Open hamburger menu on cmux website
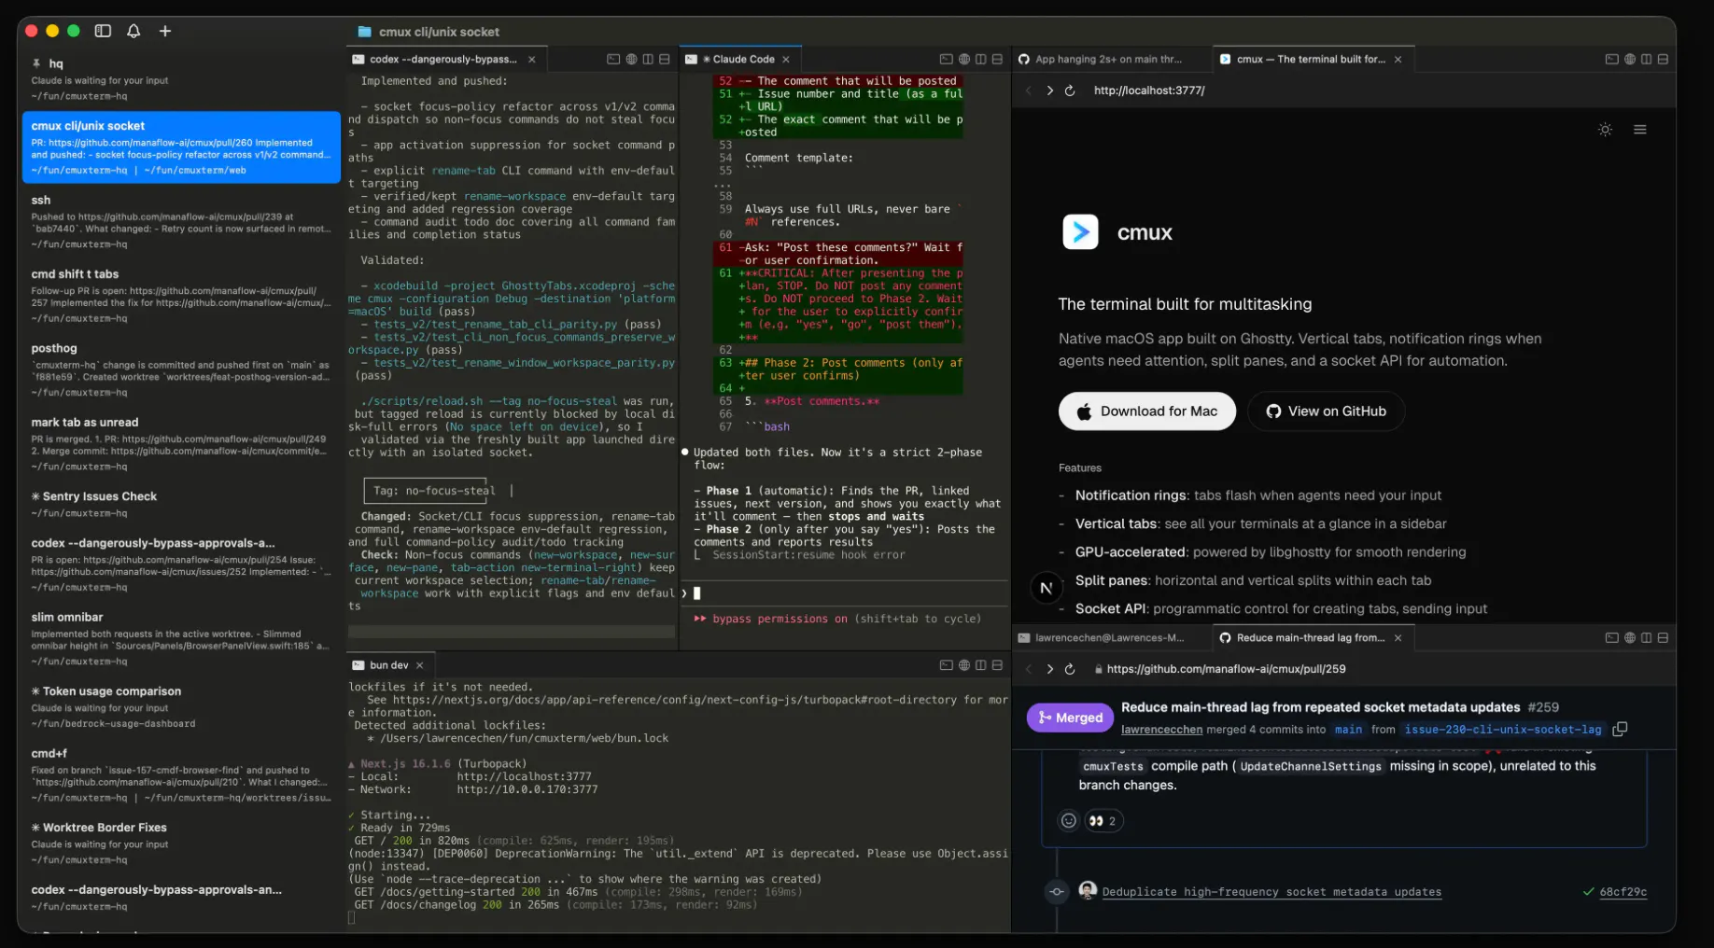Screen dimensions: 1714x948 tap(1640, 130)
